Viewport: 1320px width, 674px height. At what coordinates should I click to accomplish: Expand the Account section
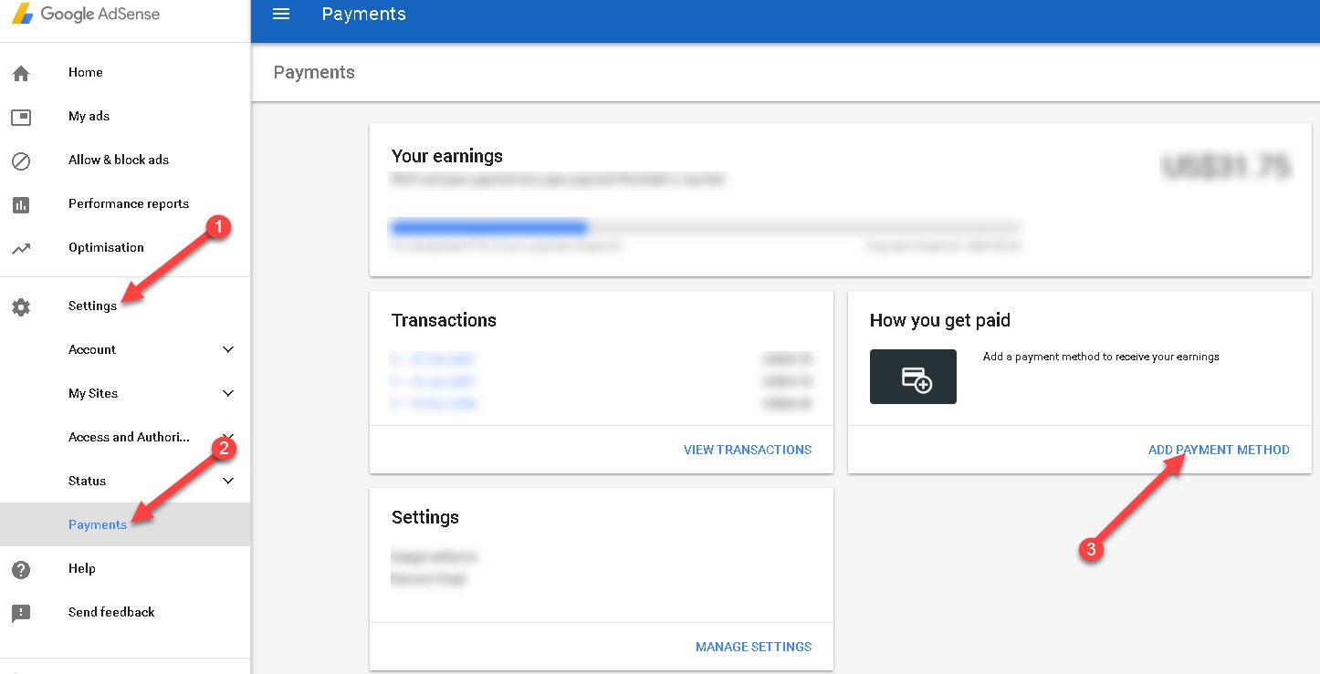pos(227,349)
